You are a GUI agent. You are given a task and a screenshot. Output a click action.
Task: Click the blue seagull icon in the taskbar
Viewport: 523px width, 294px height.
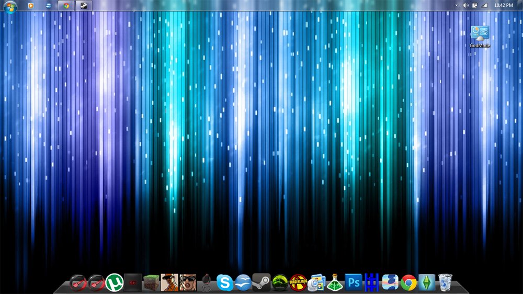point(48,5)
